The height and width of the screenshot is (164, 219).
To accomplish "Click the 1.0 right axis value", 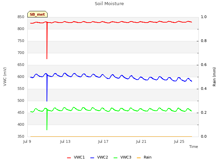I will [204, 17].
